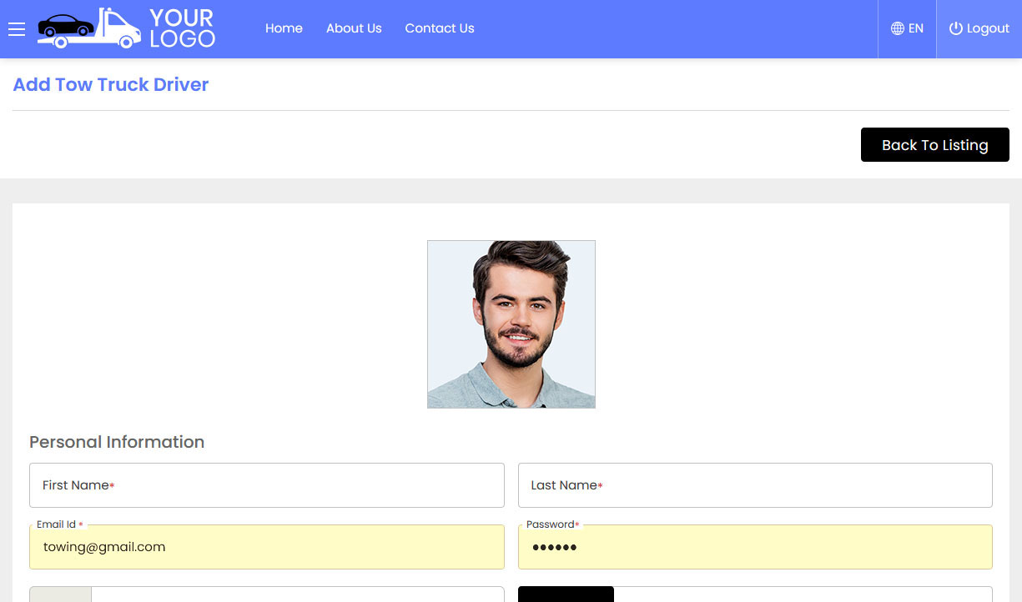Click into the Password field
Image resolution: width=1022 pixels, height=602 pixels.
point(755,547)
